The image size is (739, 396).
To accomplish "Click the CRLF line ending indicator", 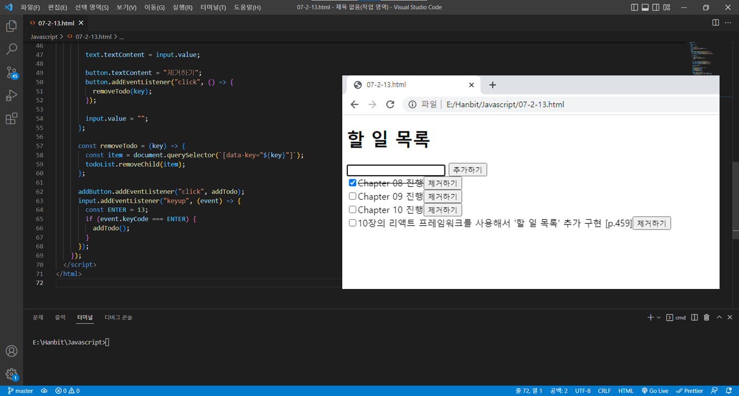I will [x=605, y=390].
